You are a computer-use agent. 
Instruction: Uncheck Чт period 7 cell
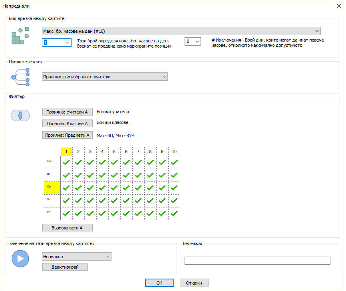tap(138, 201)
